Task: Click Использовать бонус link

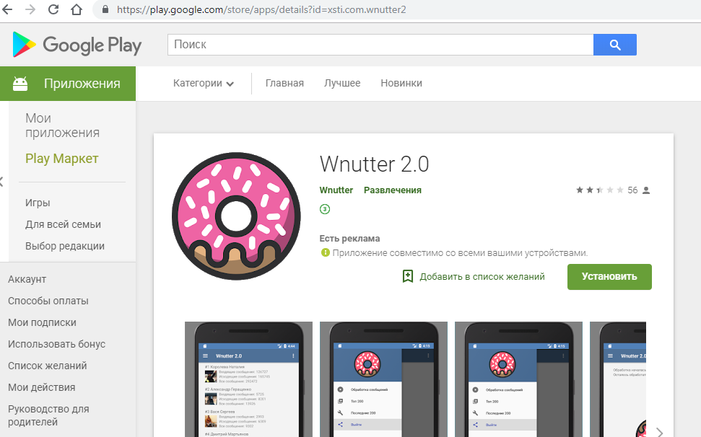Action: [x=56, y=344]
